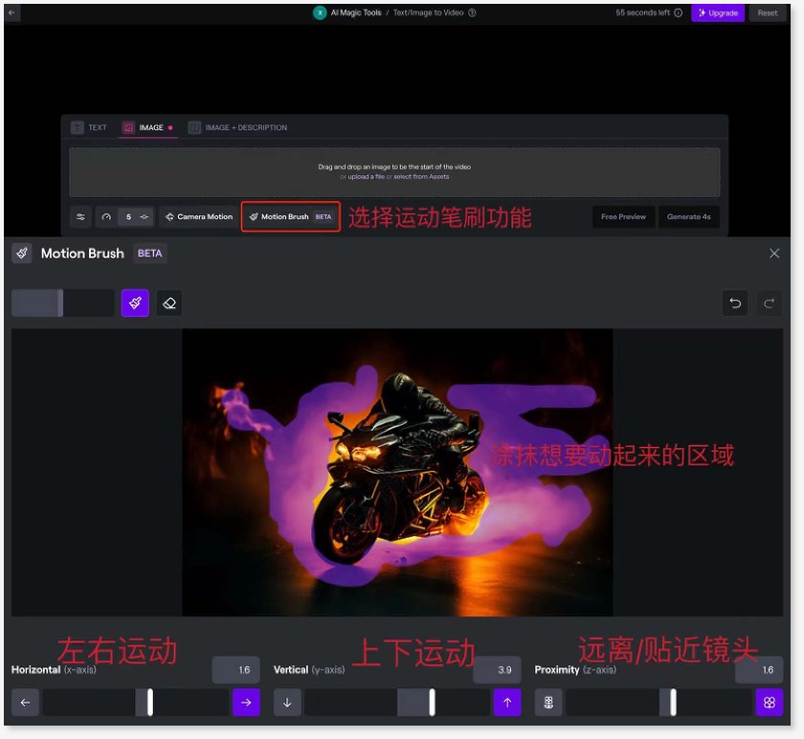Close the Motion Brush panel
The height and width of the screenshot is (739, 804).
coord(774,253)
